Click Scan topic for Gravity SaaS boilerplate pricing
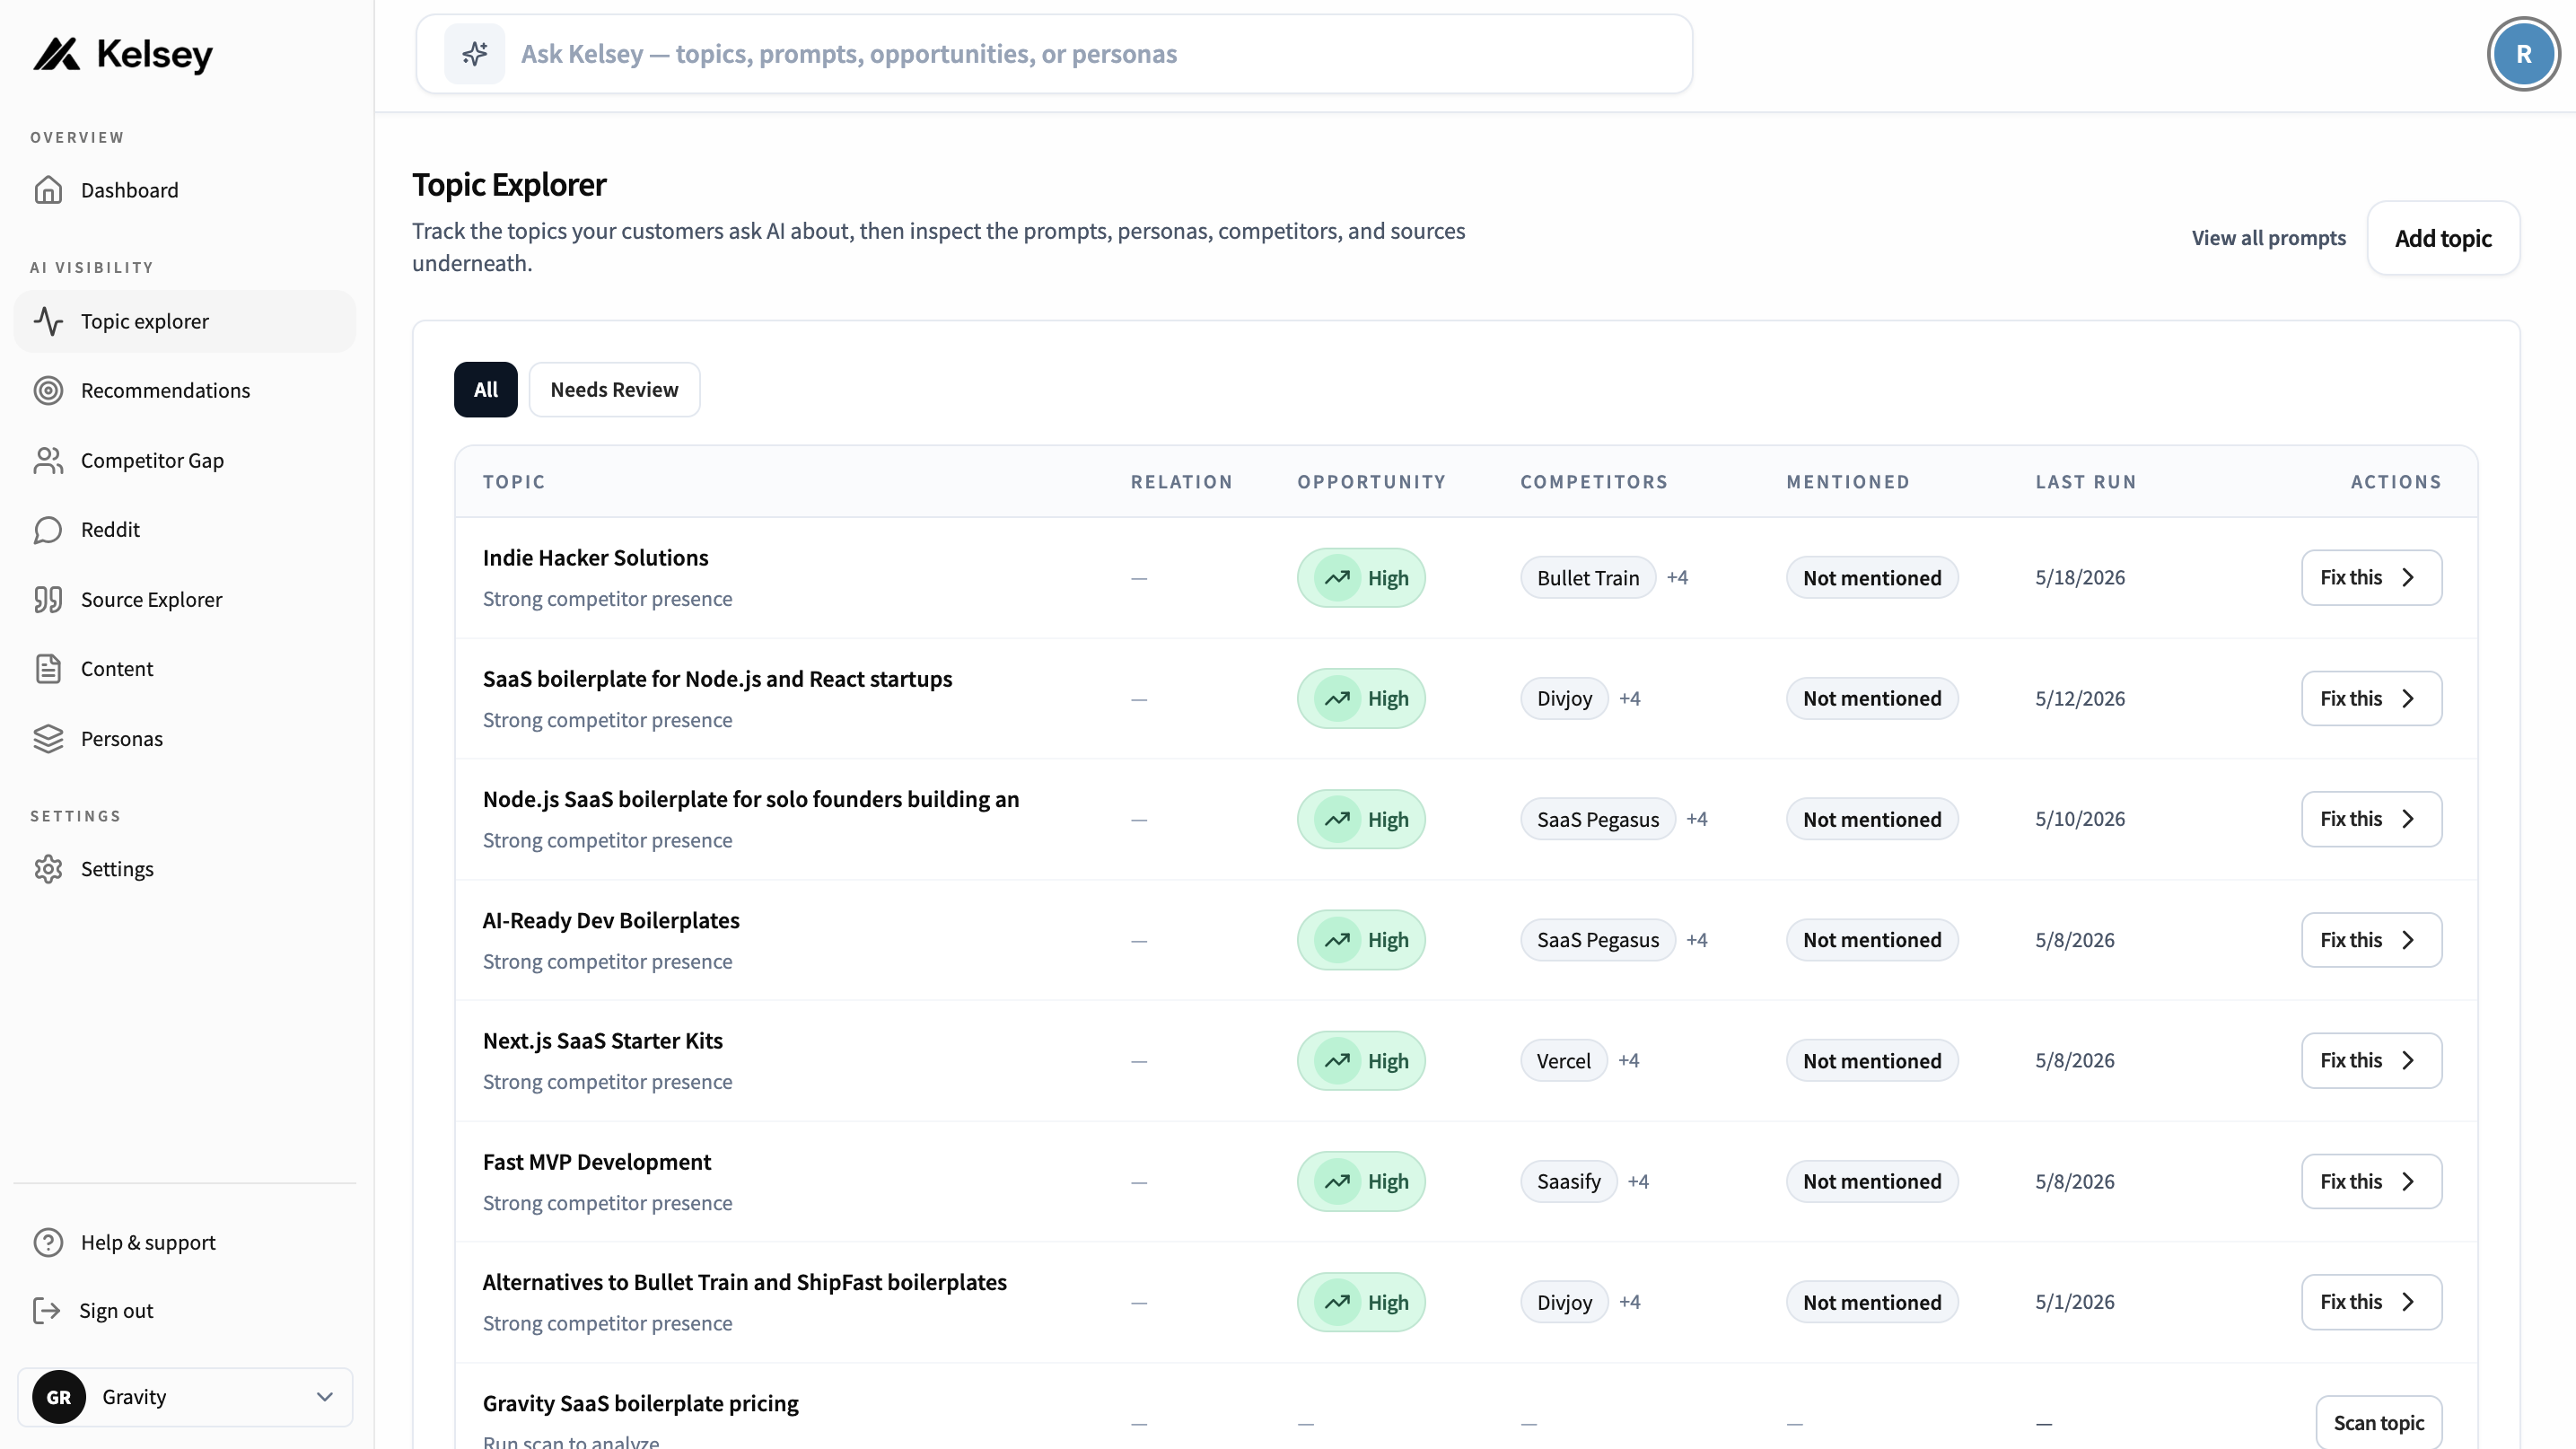 pos(2378,1422)
